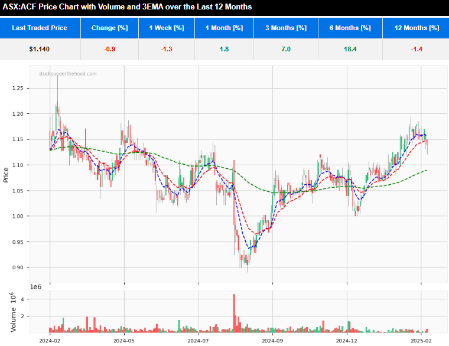449x346 pixels.
Task: Select the -1.4 twelve-month value
Action: pyautogui.click(x=417, y=49)
